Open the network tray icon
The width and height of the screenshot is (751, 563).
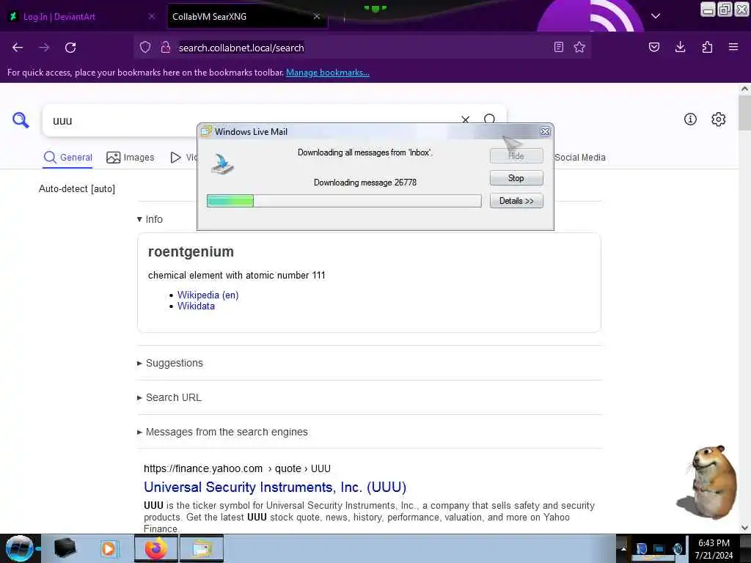click(x=659, y=549)
